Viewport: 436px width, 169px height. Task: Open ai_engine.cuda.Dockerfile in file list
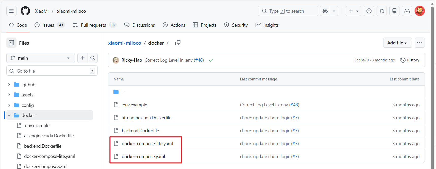146,118
